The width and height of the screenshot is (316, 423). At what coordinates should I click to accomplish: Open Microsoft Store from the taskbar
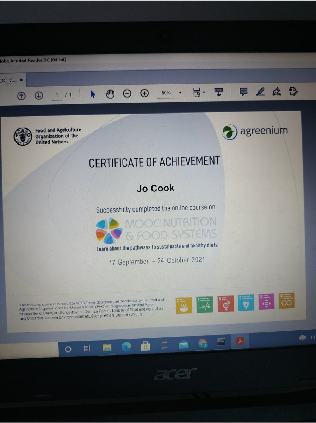pyautogui.click(x=145, y=347)
